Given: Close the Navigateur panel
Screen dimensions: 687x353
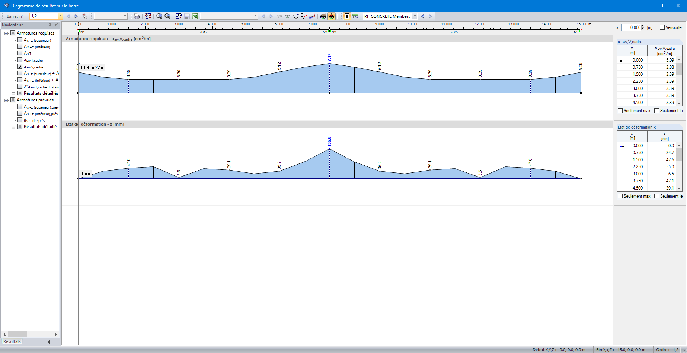Looking at the screenshot, I should [56, 25].
